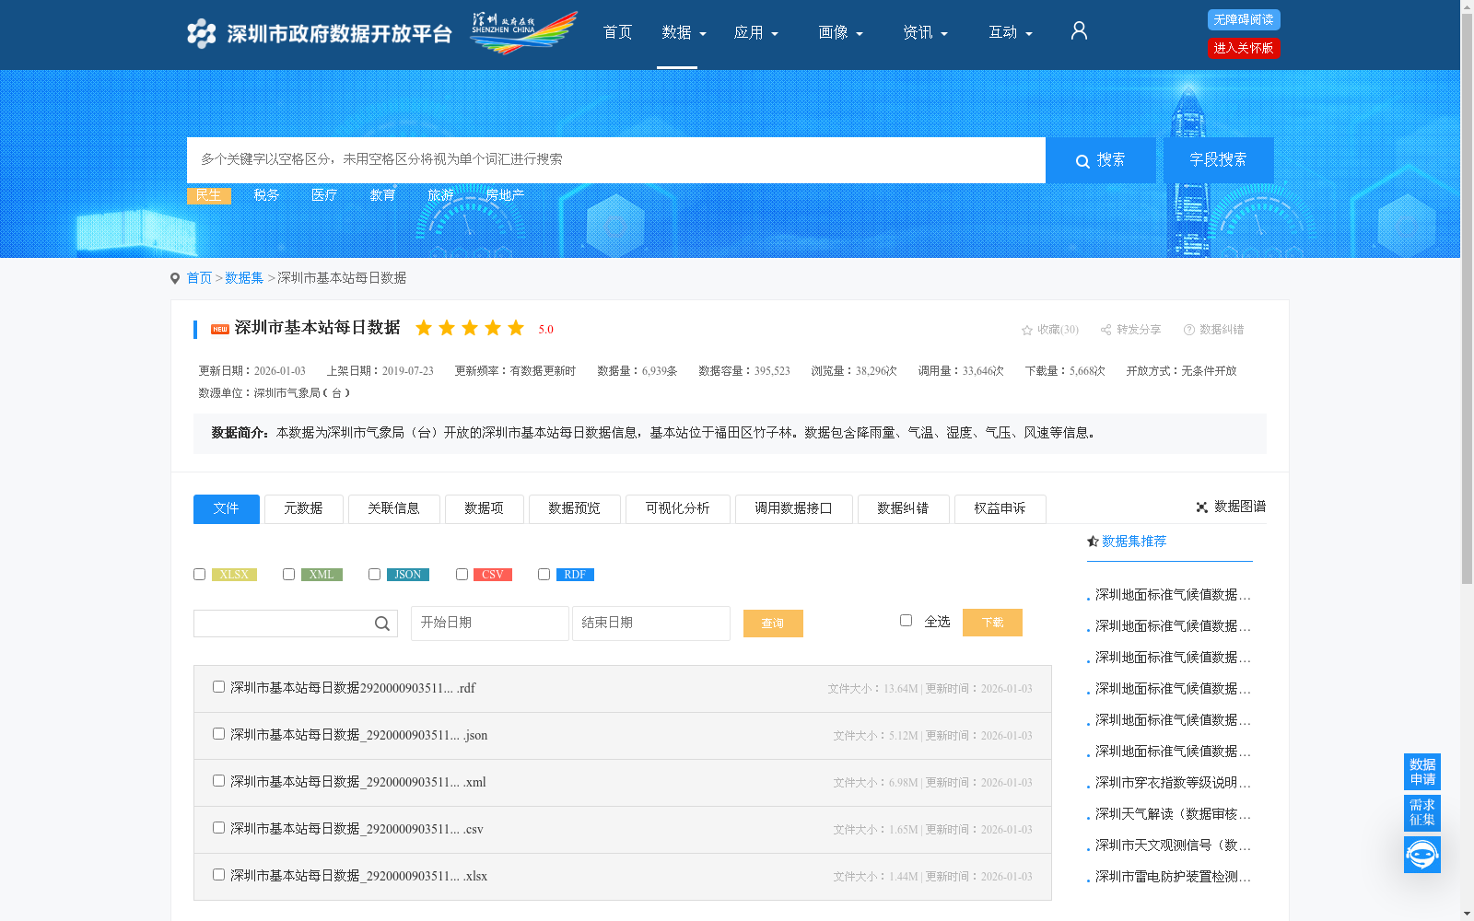Click the fifth rating star
The image size is (1474, 921).
[x=516, y=328]
